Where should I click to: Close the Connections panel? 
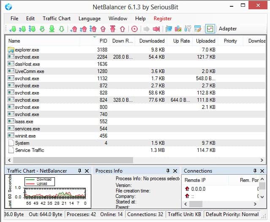click(262, 171)
